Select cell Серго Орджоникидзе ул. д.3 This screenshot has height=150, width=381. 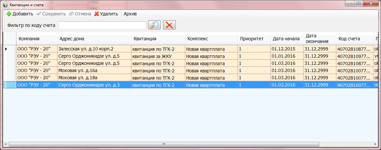(94, 85)
